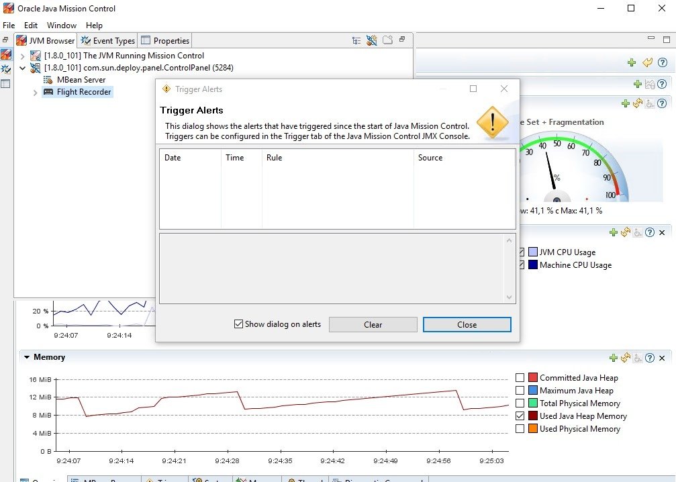676x482 pixels.
Task: Enable Maximum Java Heap checkbox
Action: 520,390
